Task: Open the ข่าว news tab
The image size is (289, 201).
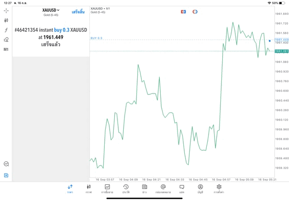Action: coord(144,189)
